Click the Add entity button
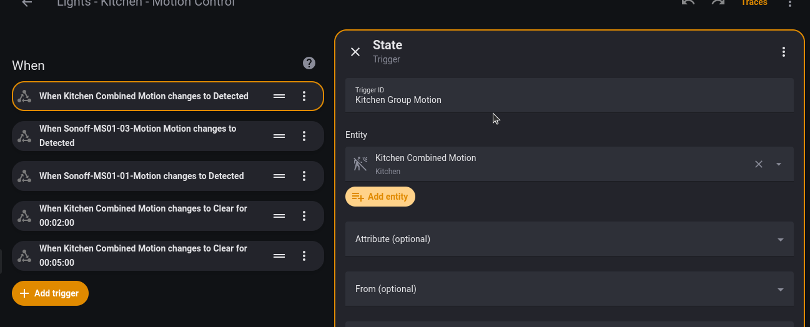The image size is (810, 327). tap(380, 197)
